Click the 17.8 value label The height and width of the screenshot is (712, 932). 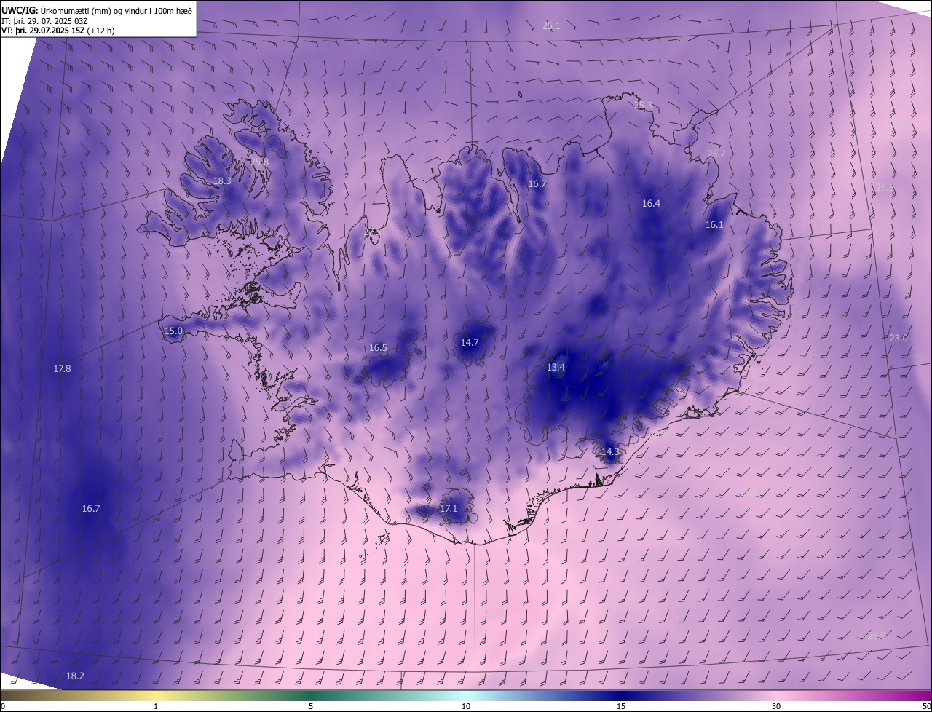[x=62, y=368]
